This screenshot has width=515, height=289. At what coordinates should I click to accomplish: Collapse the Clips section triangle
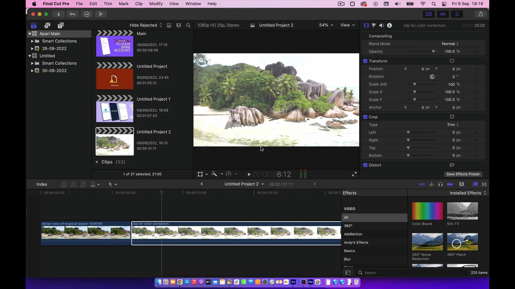(97, 162)
